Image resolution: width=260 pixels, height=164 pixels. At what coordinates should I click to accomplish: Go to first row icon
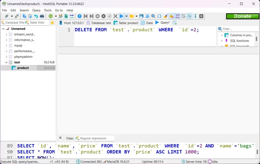pyautogui.click(x=86, y=16)
